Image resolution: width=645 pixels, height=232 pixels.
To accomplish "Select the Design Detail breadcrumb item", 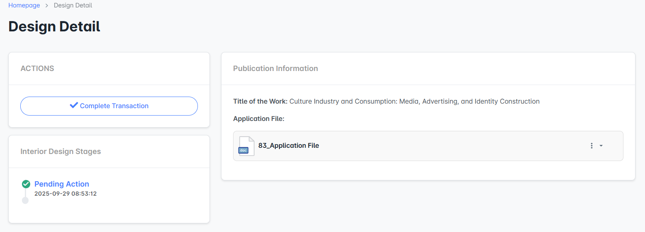I will tap(73, 5).
